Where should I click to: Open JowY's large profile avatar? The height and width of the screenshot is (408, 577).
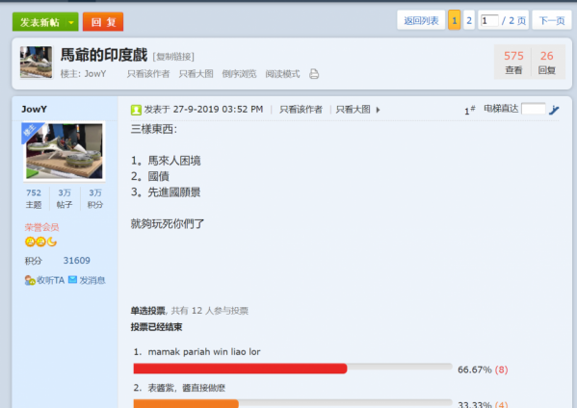pos(64,151)
